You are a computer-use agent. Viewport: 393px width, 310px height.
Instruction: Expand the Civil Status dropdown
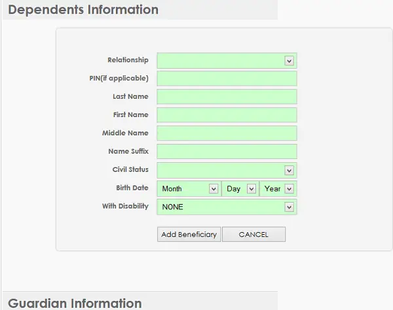(227, 171)
